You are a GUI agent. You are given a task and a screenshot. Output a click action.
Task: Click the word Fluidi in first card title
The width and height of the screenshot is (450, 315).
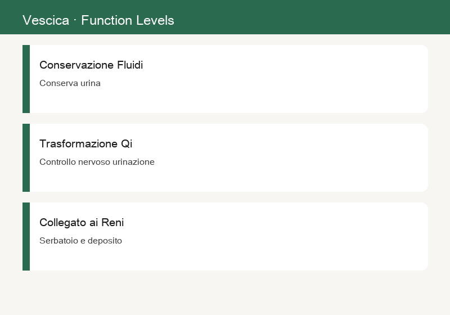coord(130,65)
